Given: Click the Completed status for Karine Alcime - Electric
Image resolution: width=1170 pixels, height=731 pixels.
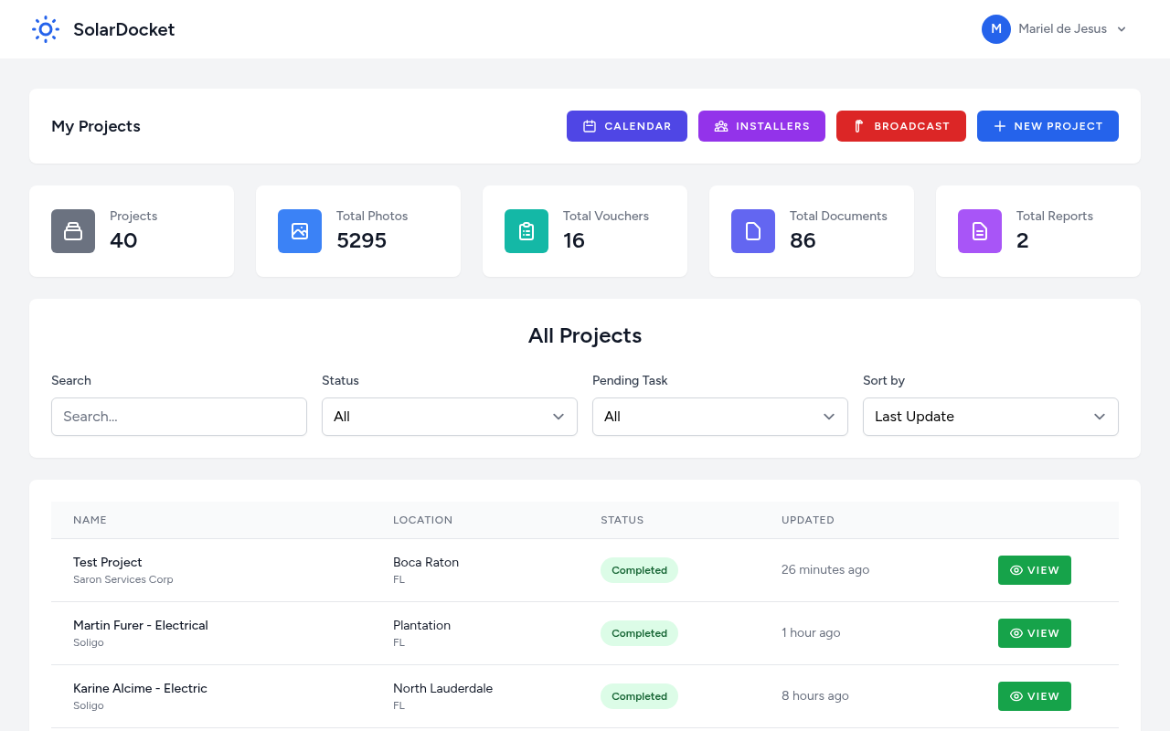Looking at the screenshot, I should (x=639, y=695).
